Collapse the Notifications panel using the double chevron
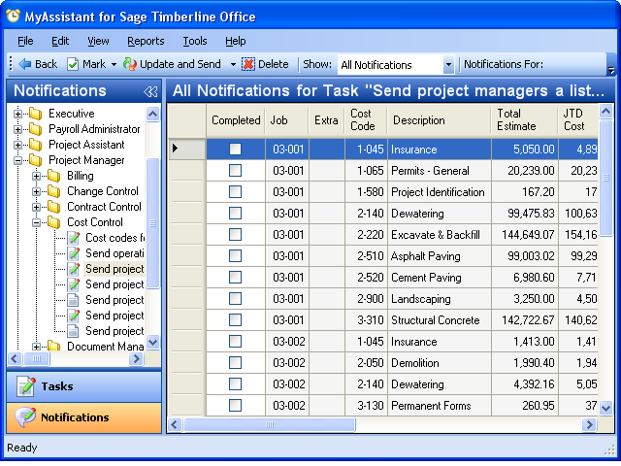Viewport: 621px width, 466px height. 150,91
